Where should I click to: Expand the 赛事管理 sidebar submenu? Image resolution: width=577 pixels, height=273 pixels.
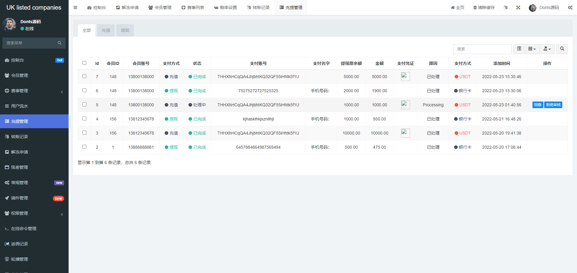tap(34, 91)
